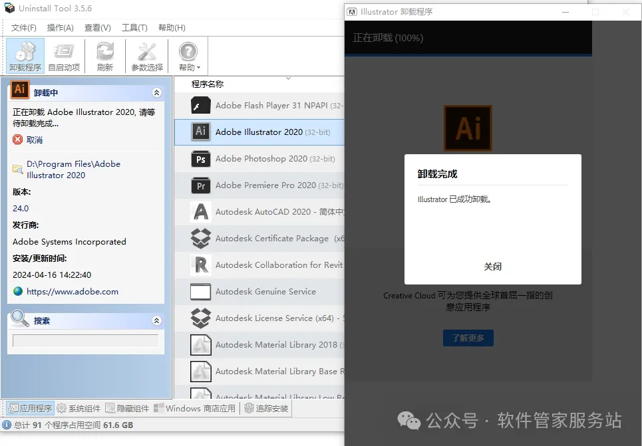Click the Program Name (程序名称) column header
The width and height of the screenshot is (642, 446).
pos(207,84)
